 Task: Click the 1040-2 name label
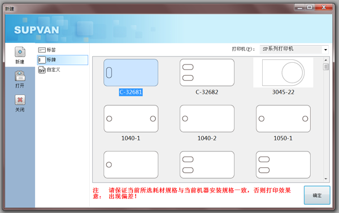point(207,138)
